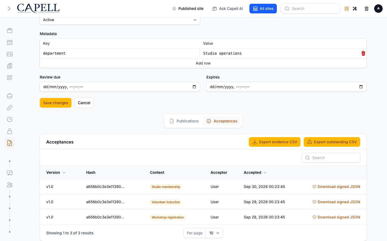
Task: Download signed JSON for Workshop registration
Action: click(x=336, y=217)
